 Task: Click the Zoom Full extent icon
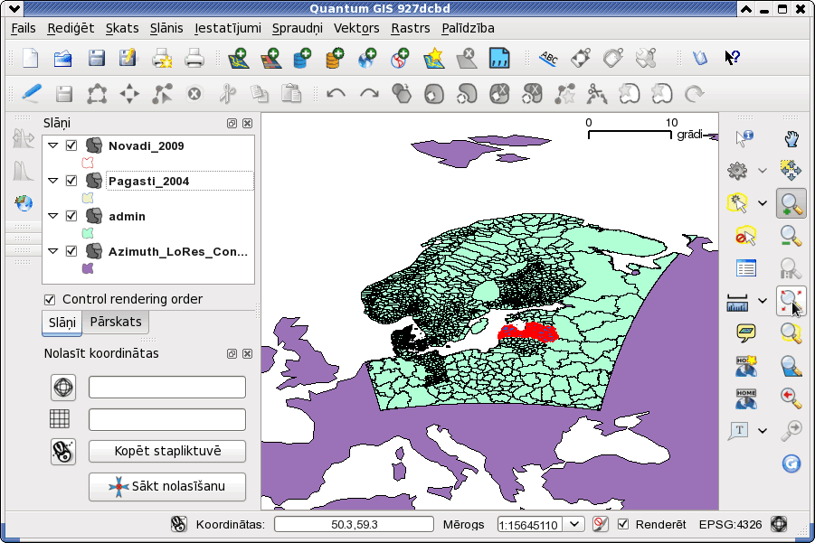click(x=791, y=300)
